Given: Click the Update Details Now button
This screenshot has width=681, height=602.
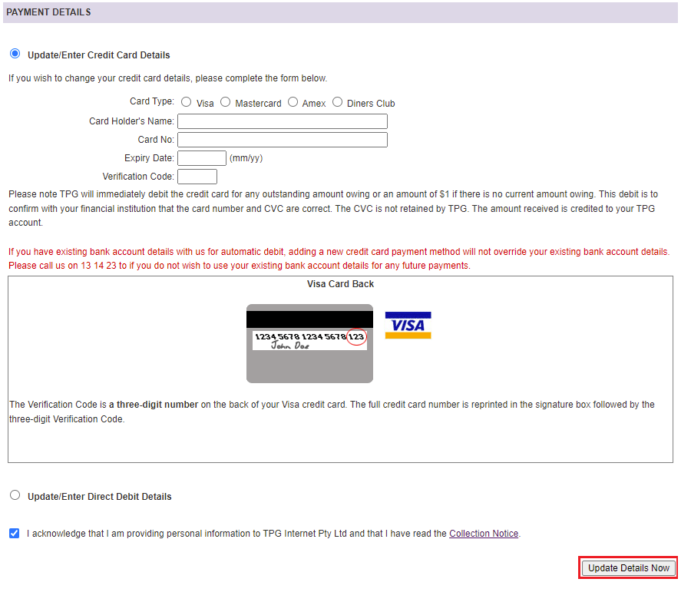Looking at the screenshot, I should (x=629, y=568).
